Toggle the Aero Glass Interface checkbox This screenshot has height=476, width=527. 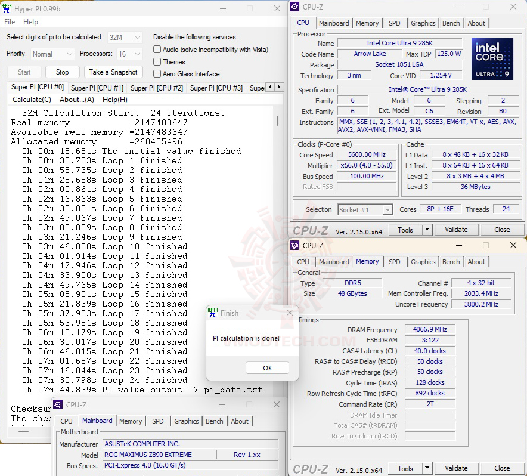(x=157, y=74)
